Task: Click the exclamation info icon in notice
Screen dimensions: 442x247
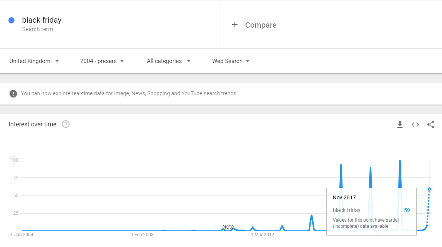Action: click(13, 93)
